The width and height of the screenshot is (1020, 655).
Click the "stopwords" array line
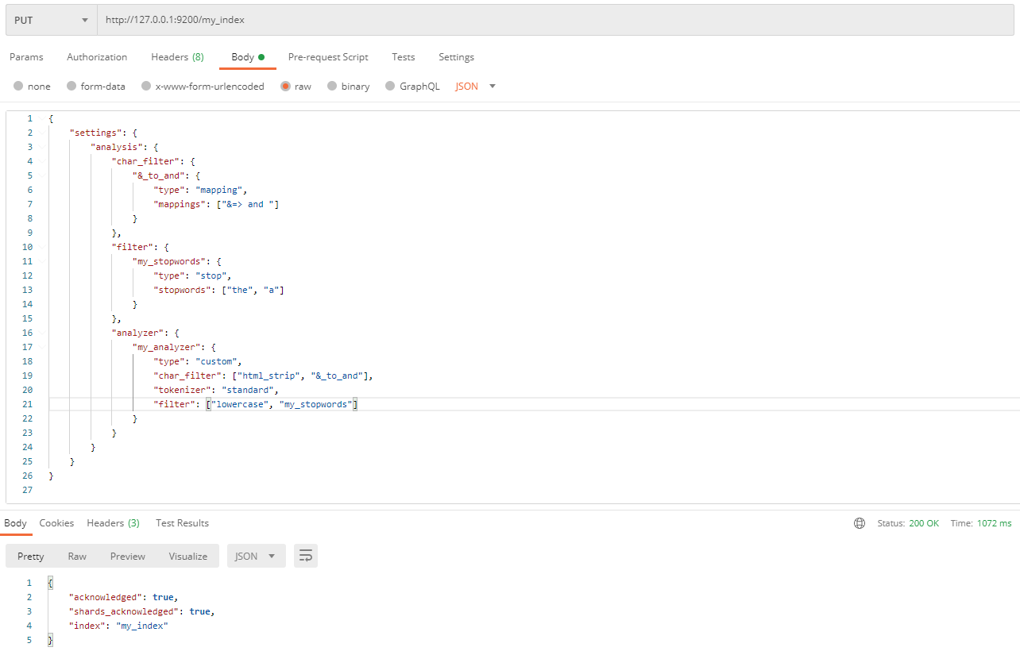coord(218,290)
